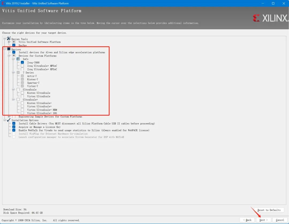Click the Next button
Viewport: 289px width, 224px height.
263,220
